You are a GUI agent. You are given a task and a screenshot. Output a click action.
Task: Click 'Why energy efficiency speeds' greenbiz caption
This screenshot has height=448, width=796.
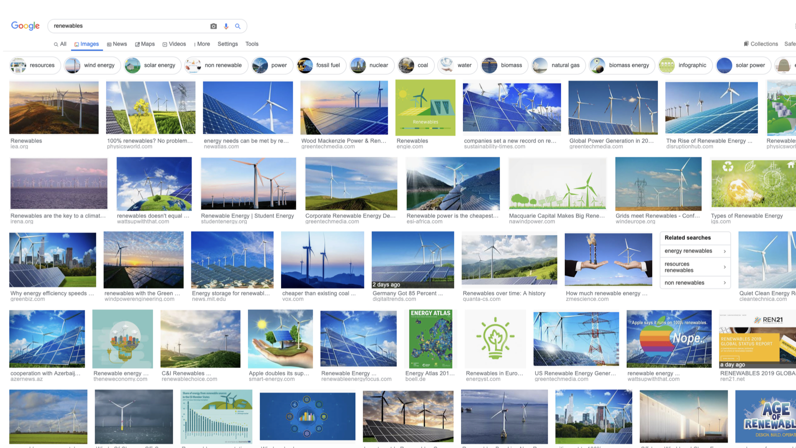click(x=52, y=293)
